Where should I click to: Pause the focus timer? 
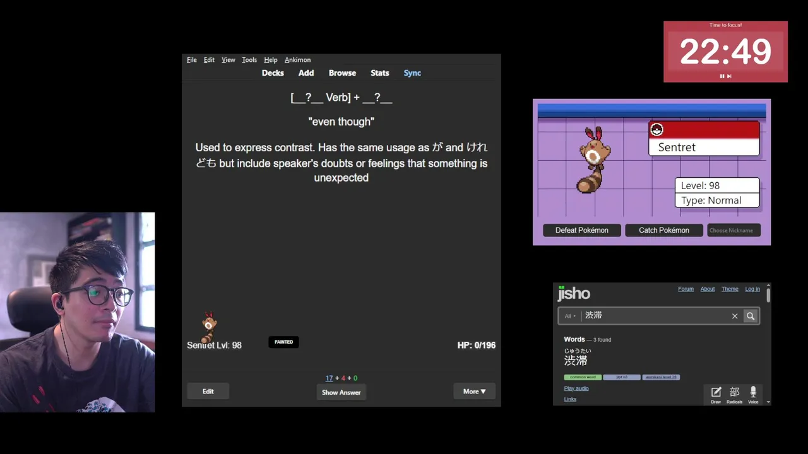[722, 76]
